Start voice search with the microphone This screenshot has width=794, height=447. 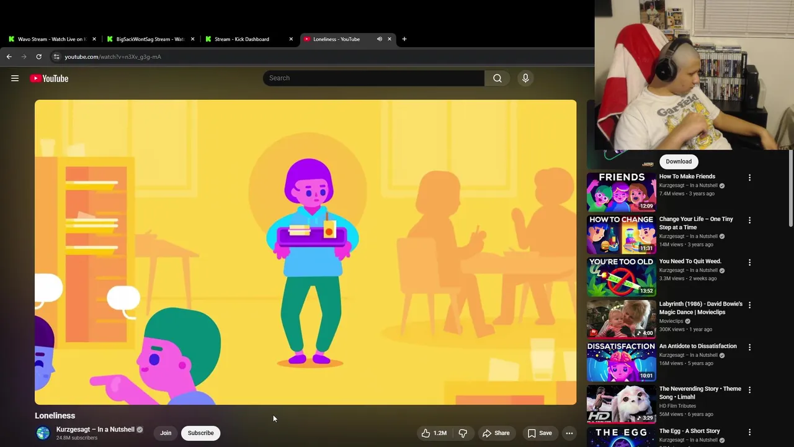click(525, 78)
